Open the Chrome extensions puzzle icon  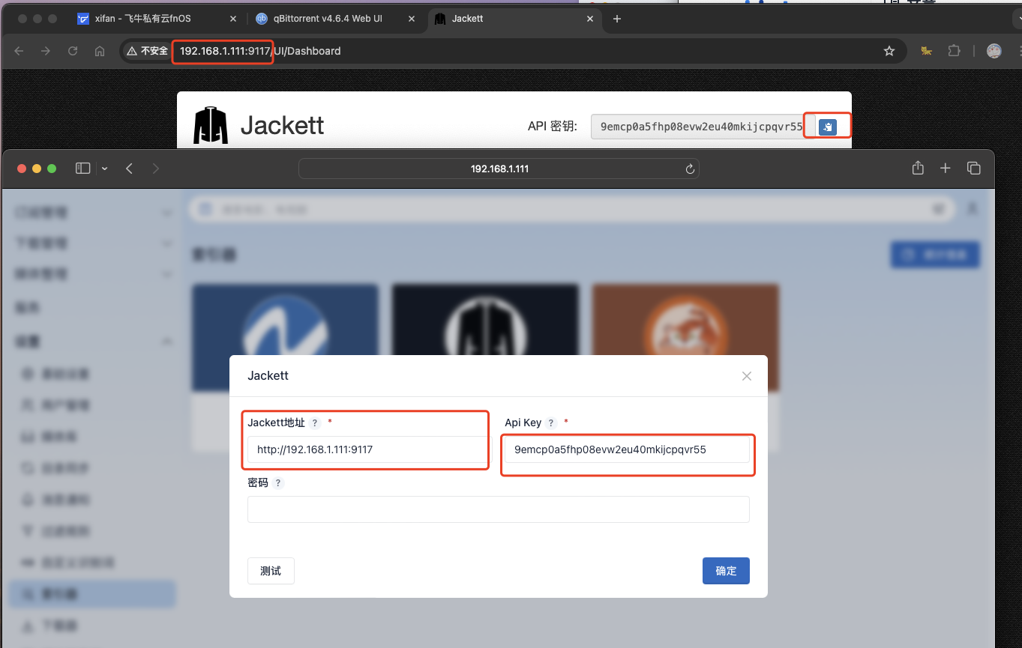(x=954, y=51)
